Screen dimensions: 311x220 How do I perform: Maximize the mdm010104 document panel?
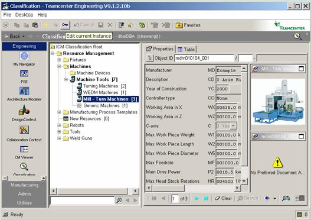301,137
